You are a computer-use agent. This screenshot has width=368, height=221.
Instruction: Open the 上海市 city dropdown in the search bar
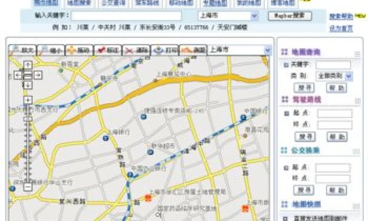pos(254,16)
